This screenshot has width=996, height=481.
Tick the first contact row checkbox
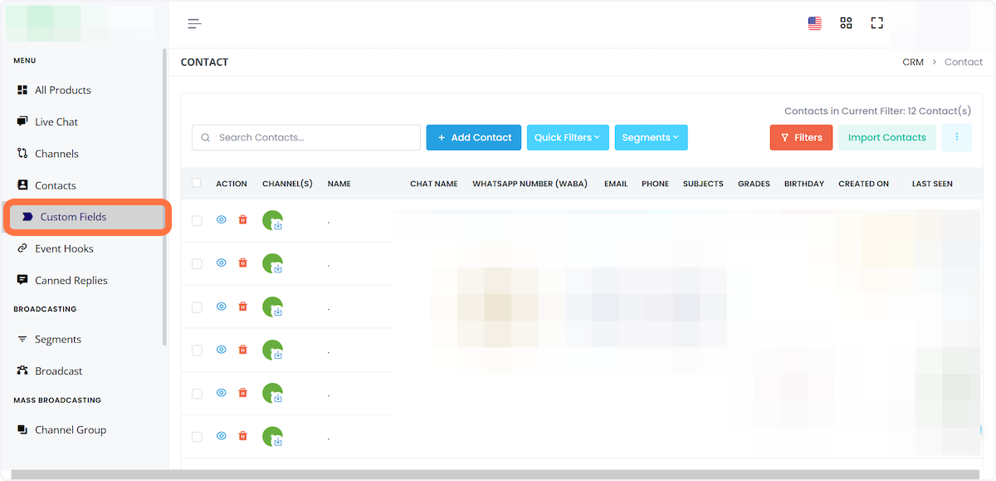point(197,220)
